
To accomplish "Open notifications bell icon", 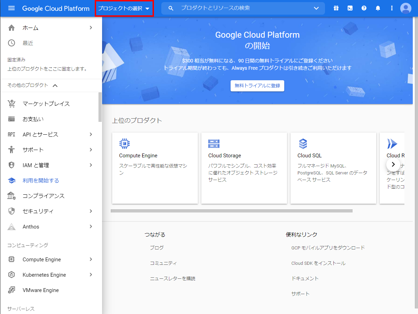I will [x=378, y=8].
